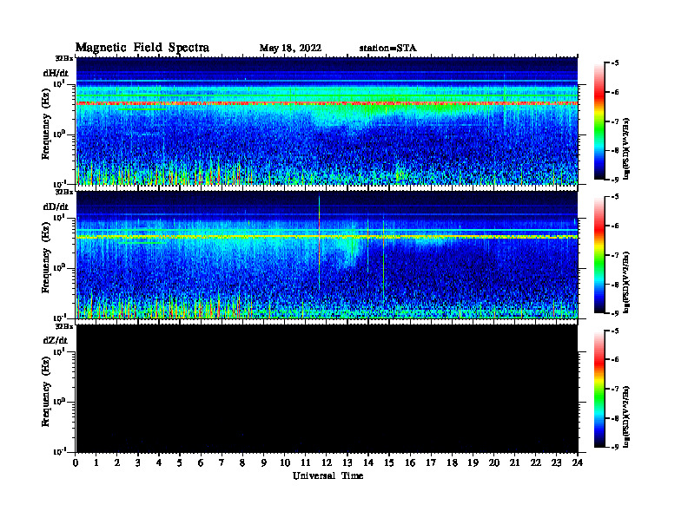Click the '-7' tick on the dH/dt color bar
Image resolution: width=688 pixels, height=531 pixels.
pyautogui.click(x=615, y=121)
